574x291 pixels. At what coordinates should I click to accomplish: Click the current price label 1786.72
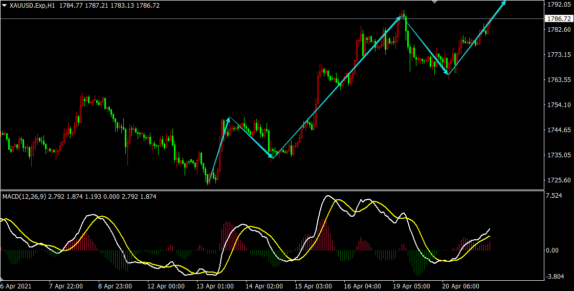559,18
